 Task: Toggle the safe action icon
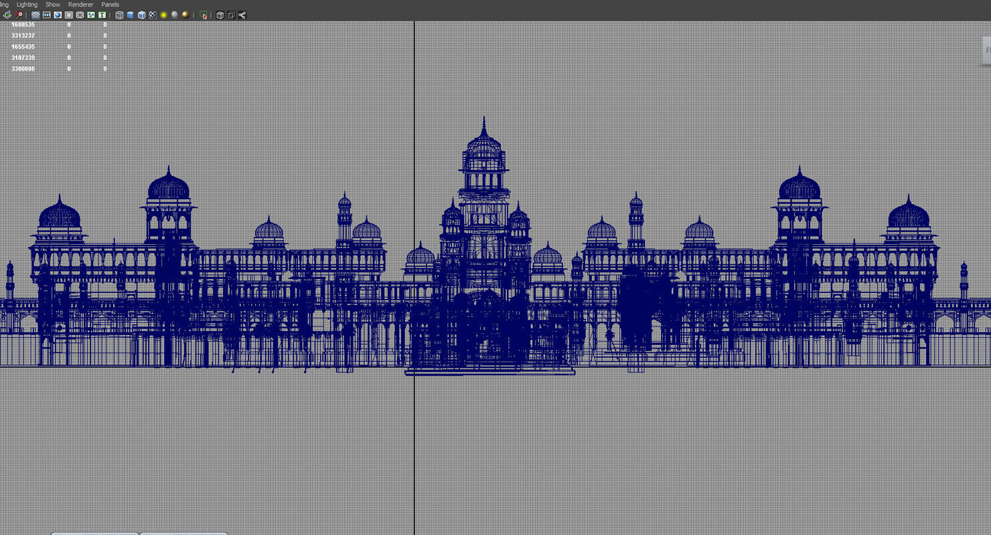point(91,15)
